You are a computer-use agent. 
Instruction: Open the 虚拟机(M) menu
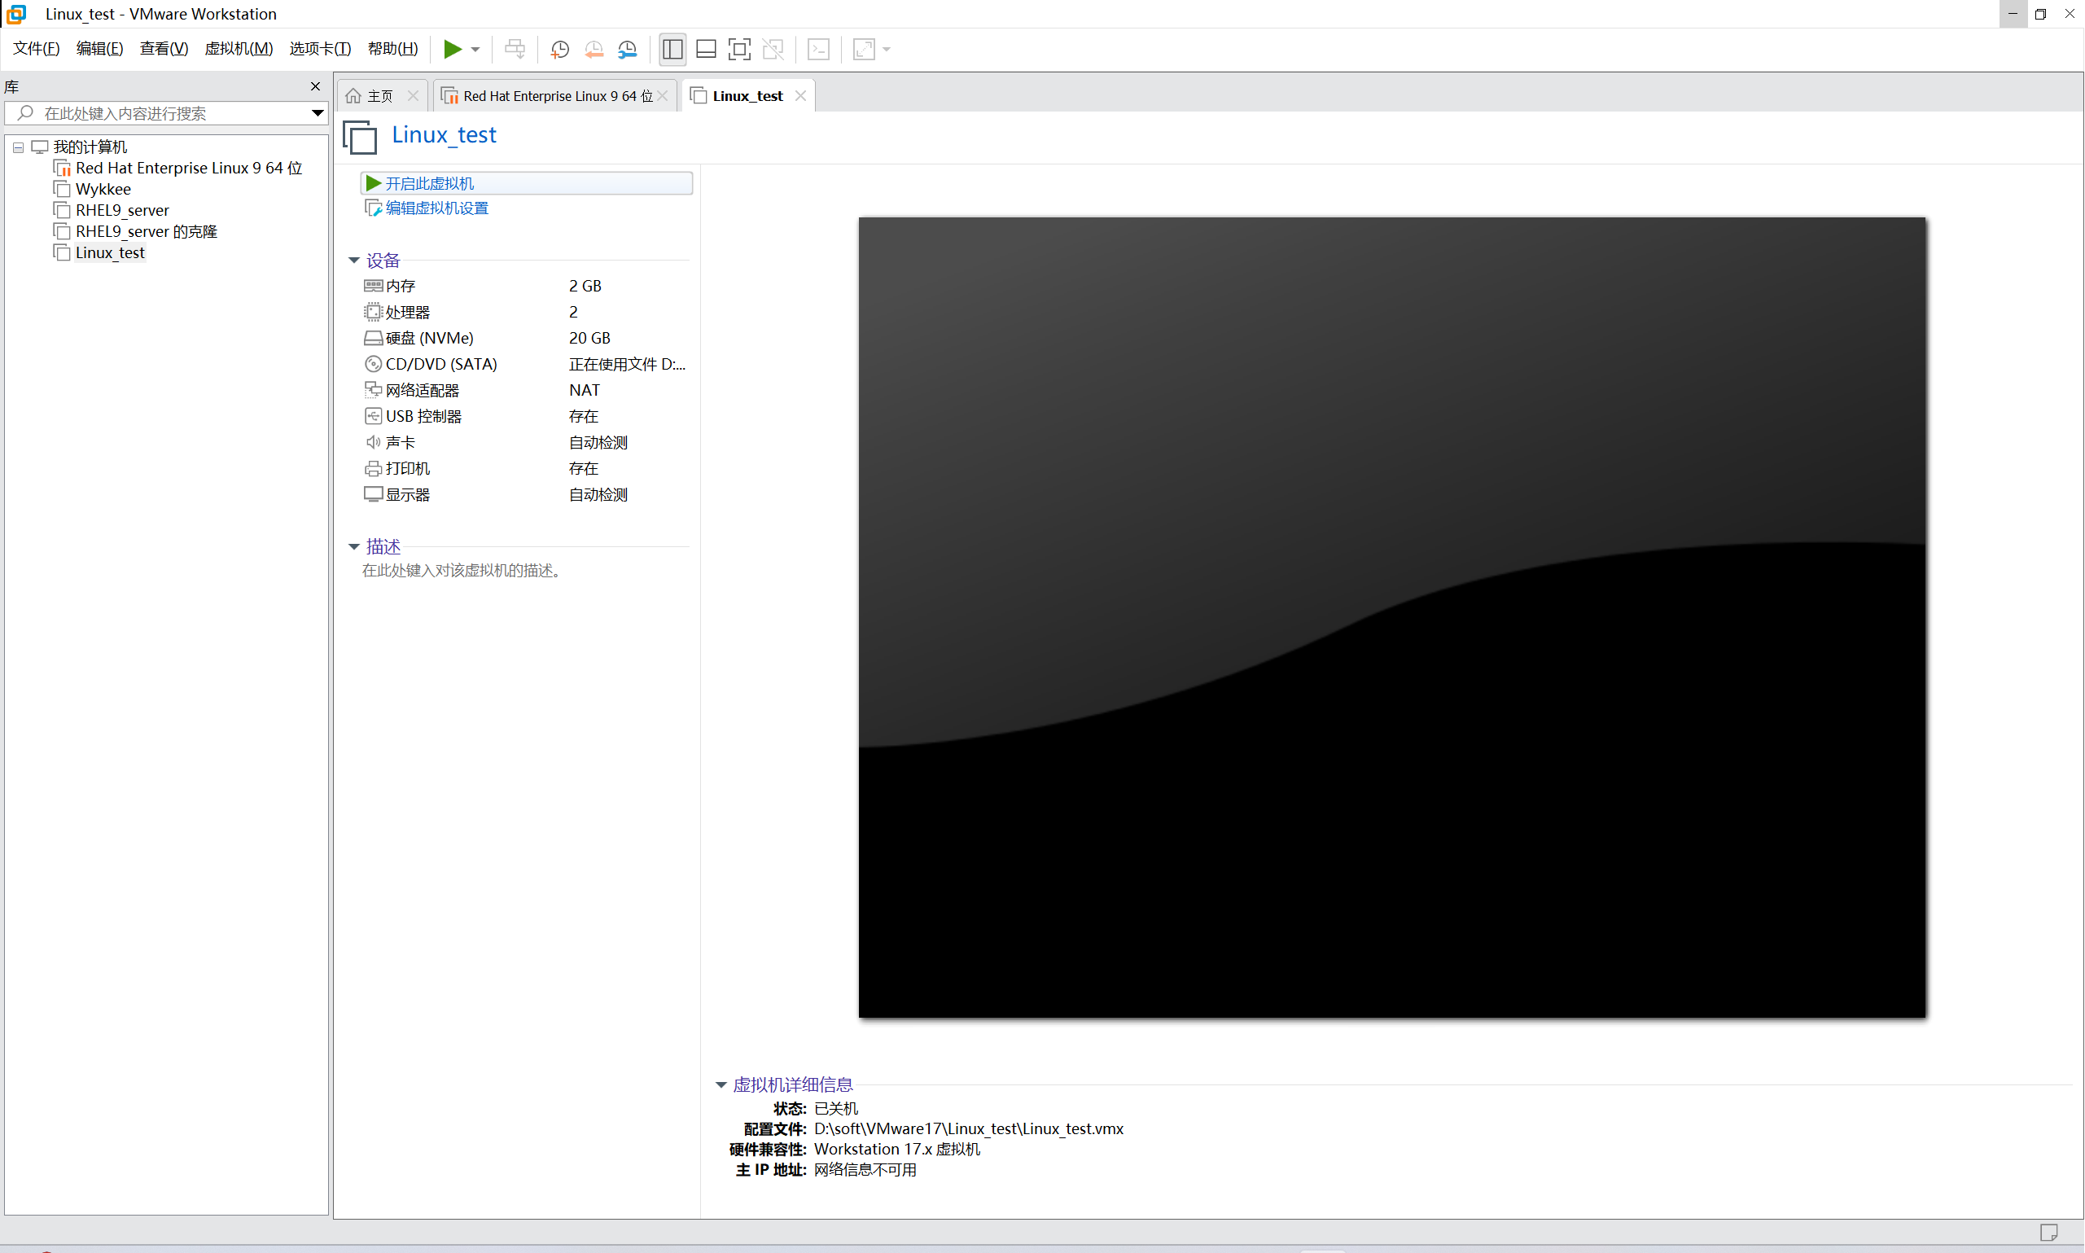pos(239,48)
